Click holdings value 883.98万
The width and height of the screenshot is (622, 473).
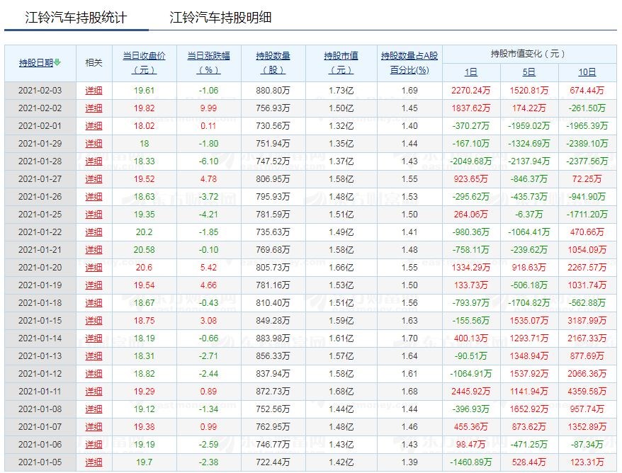pos(273,338)
